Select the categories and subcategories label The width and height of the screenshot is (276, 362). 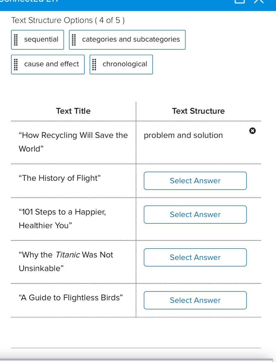(x=131, y=40)
